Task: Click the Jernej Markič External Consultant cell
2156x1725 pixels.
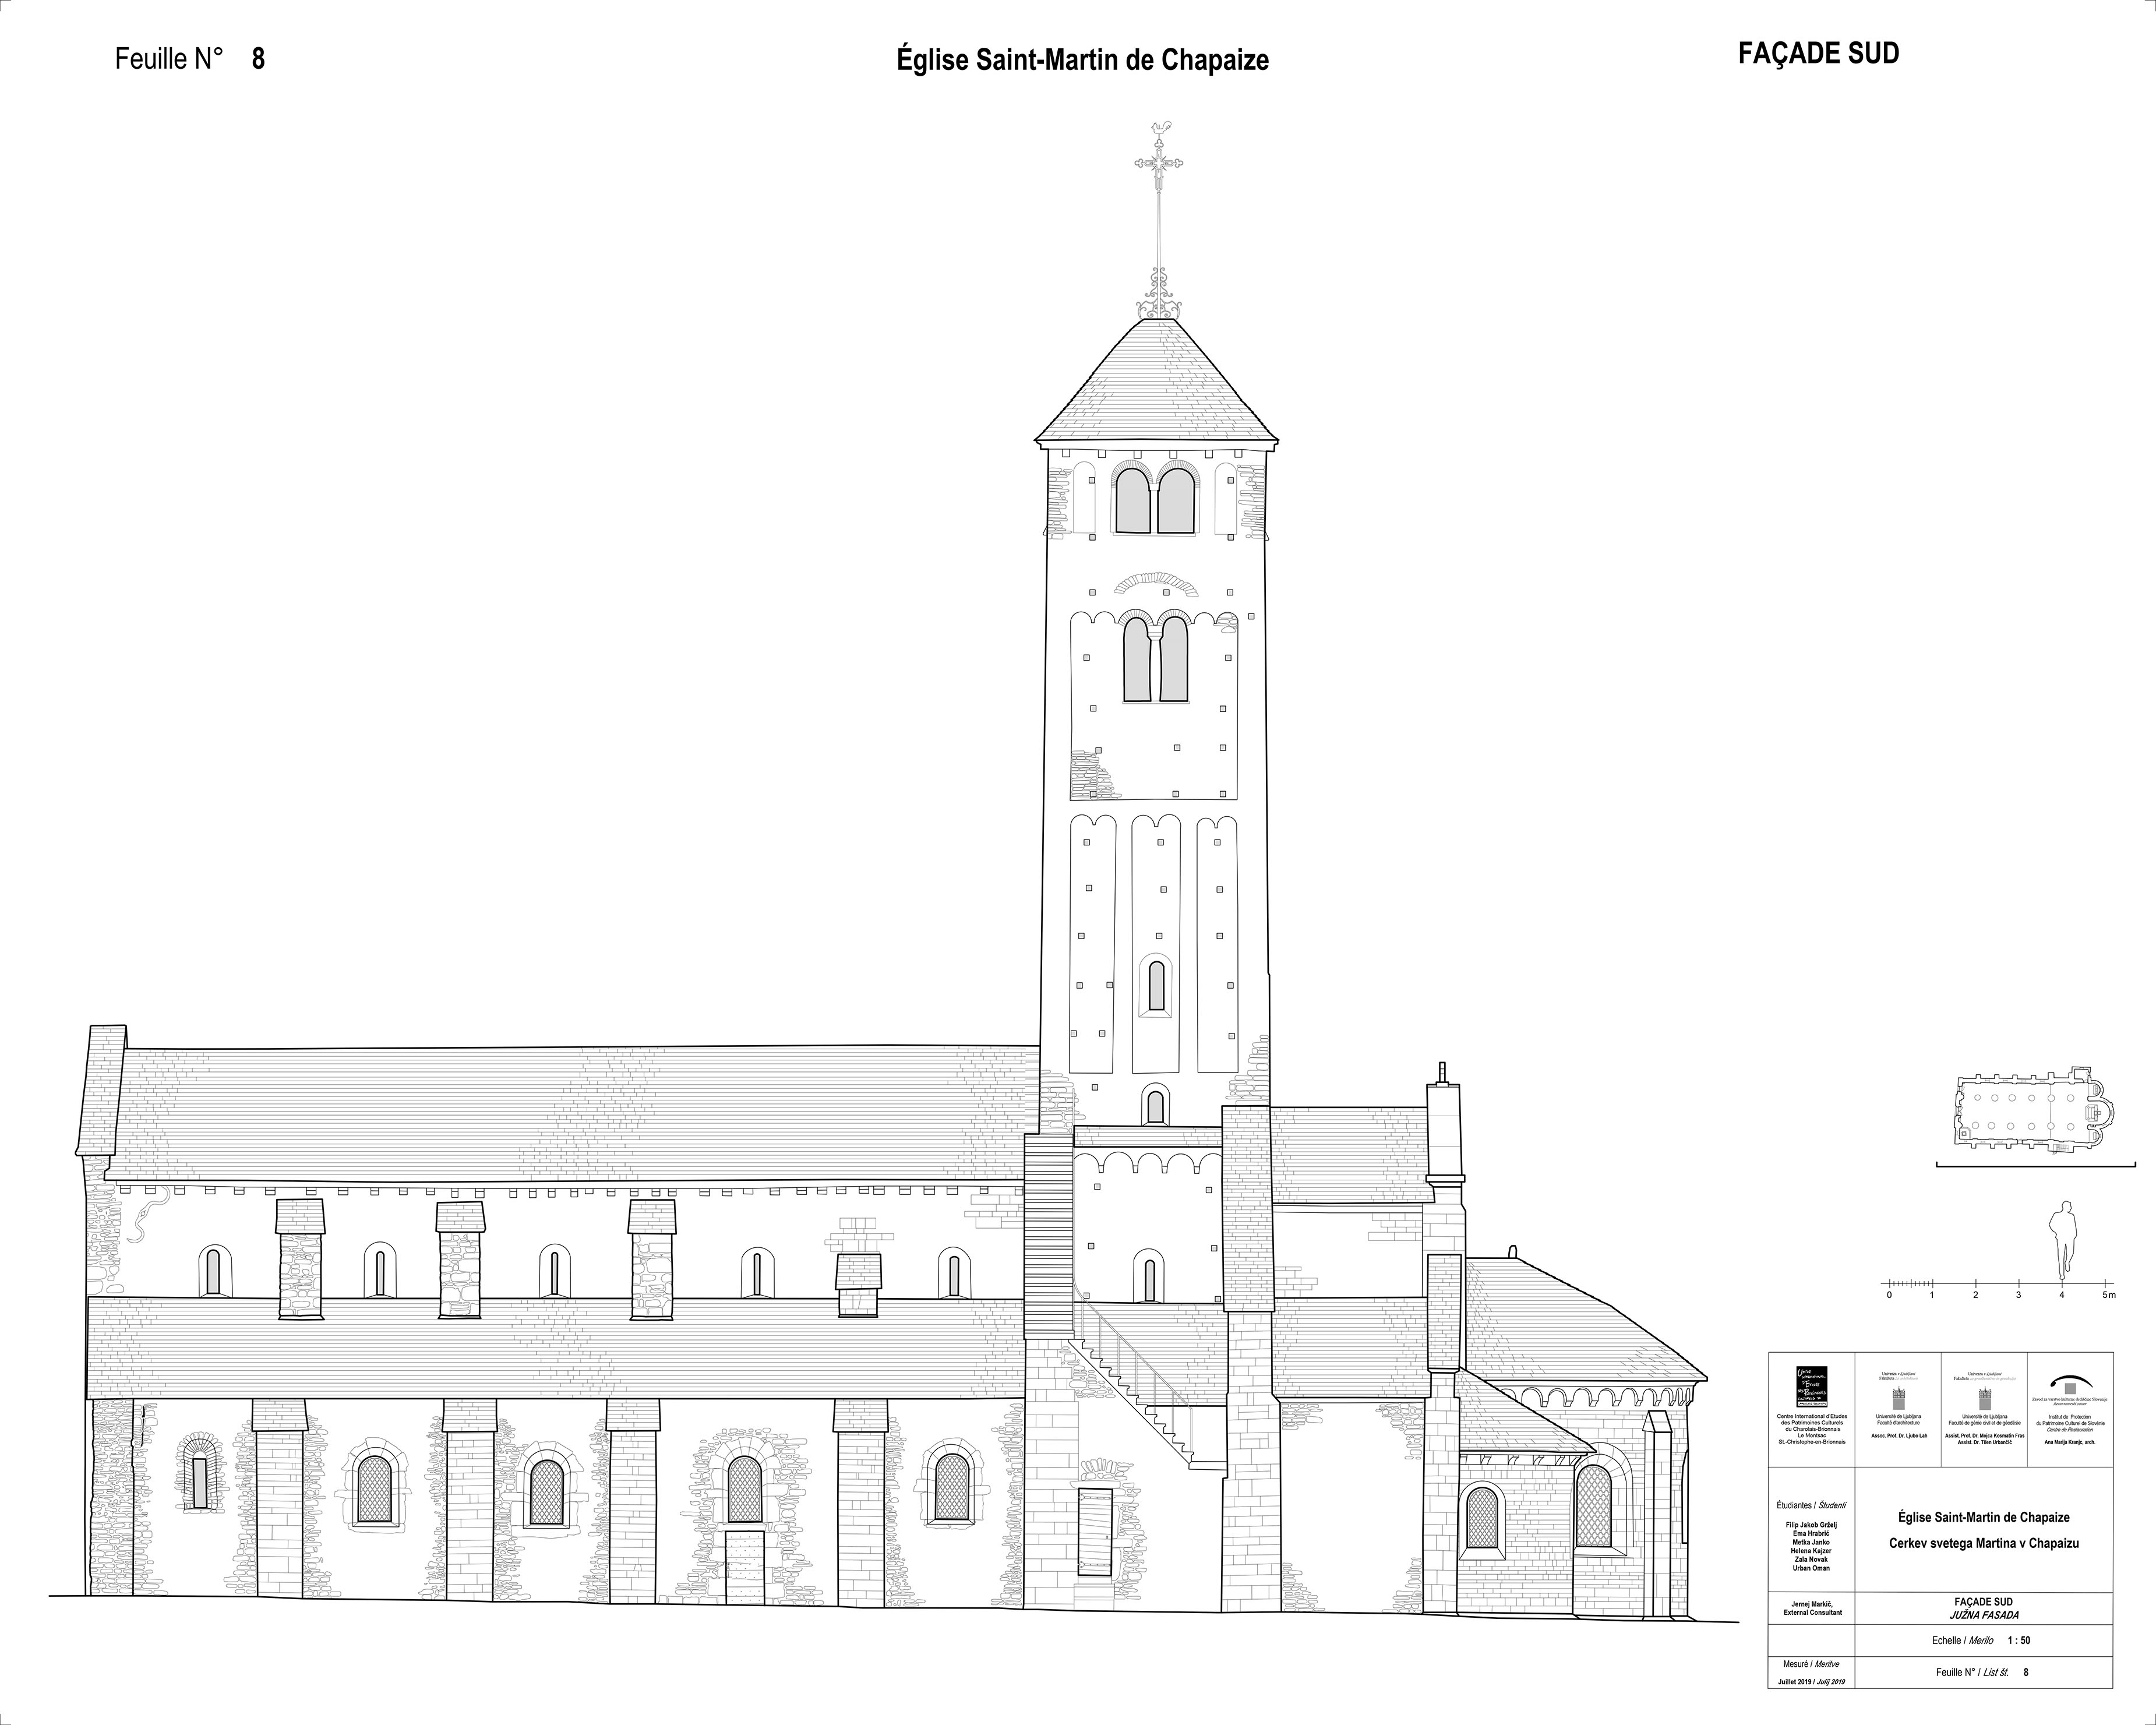Action: point(1811,1608)
